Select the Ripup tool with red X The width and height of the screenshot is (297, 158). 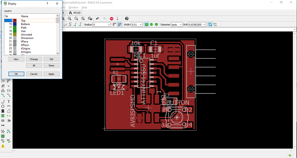click(9, 95)
